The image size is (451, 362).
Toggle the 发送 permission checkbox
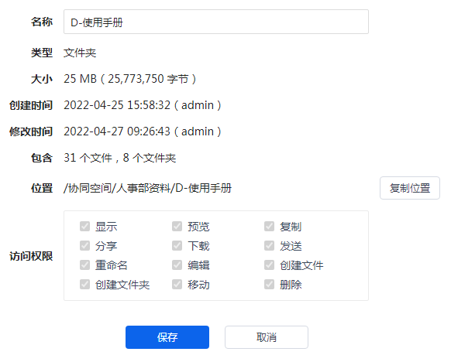pos(269,246)
